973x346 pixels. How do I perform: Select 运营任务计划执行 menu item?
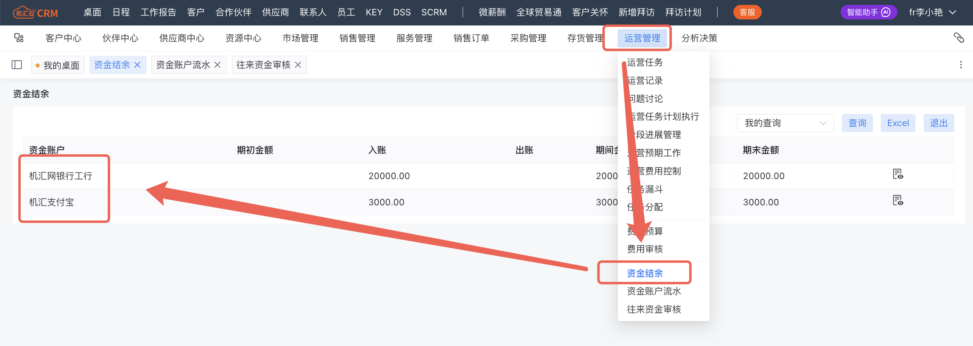click(x=663, y=116)
